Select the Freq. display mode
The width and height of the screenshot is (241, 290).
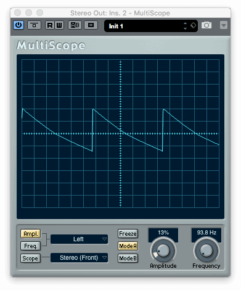click(31, 246)
